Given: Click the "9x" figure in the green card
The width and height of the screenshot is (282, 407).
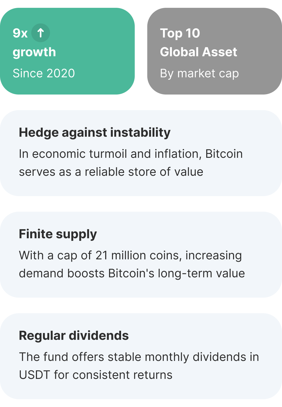Looking at the screenshot, I should (x=20, y=33).
